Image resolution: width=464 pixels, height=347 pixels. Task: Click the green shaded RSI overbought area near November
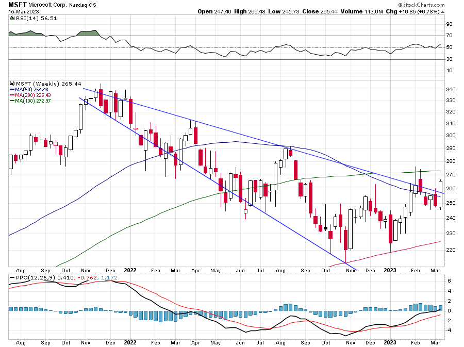pos(88,33)
